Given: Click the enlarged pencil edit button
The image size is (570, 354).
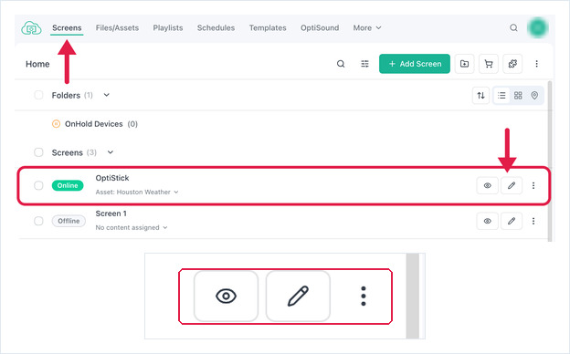Looking at the screenshot, I should pyautogui.click(x=298, y=296).
